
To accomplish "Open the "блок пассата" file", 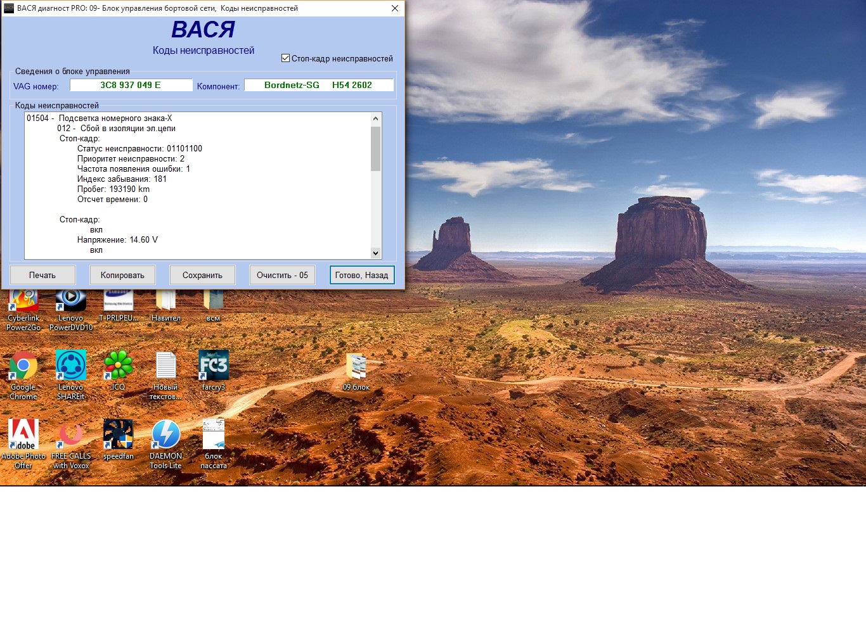I will (214, 435).
